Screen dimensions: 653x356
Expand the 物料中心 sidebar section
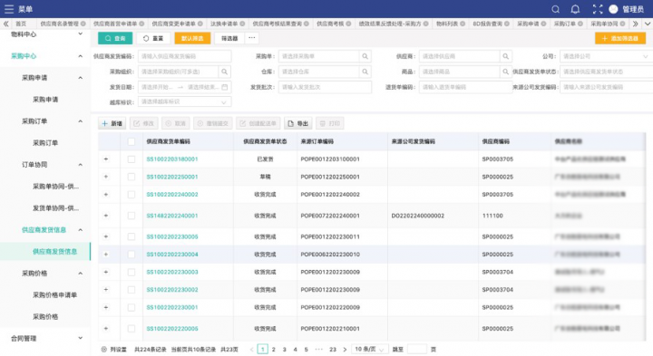pyautogui.click(x=80, y=34)
